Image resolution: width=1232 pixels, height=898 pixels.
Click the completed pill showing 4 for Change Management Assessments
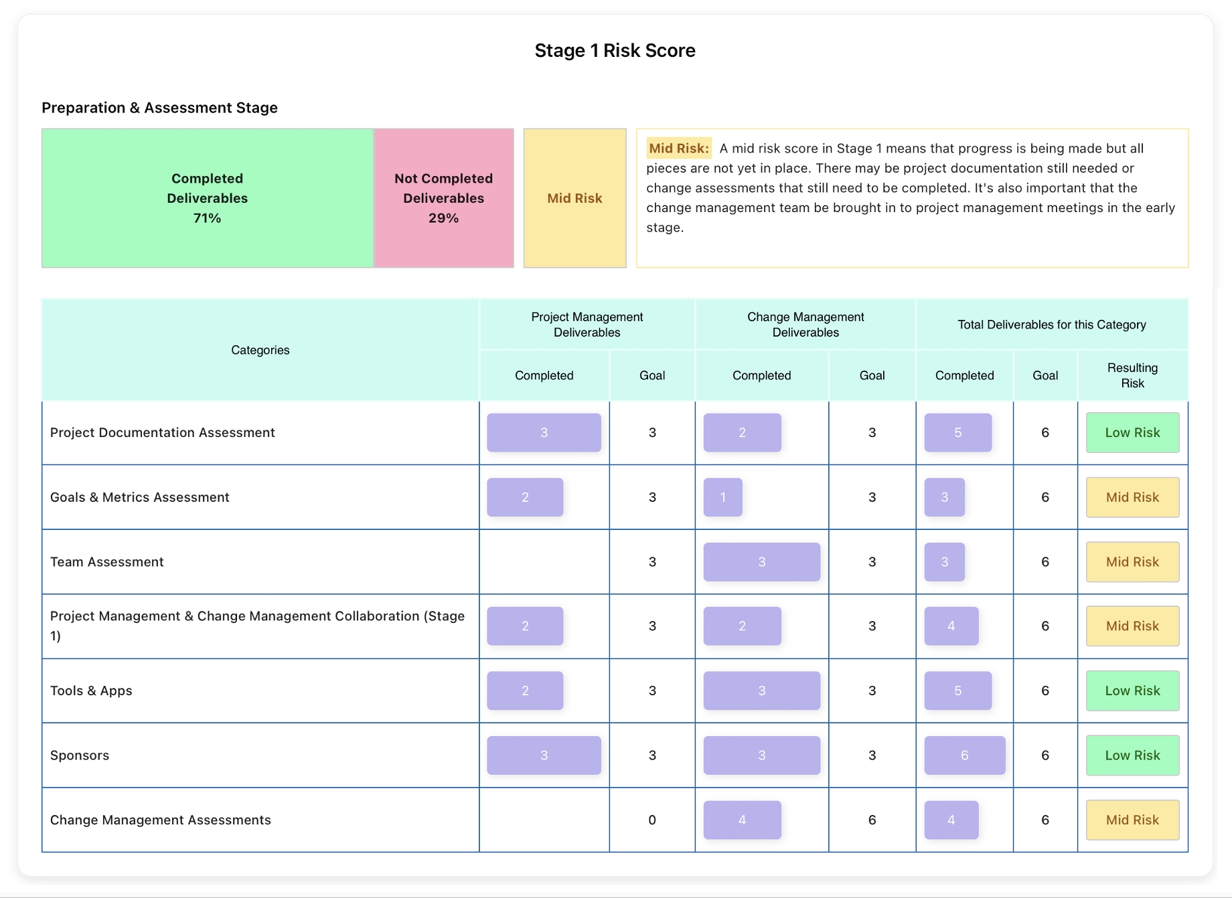click(952, 819)
